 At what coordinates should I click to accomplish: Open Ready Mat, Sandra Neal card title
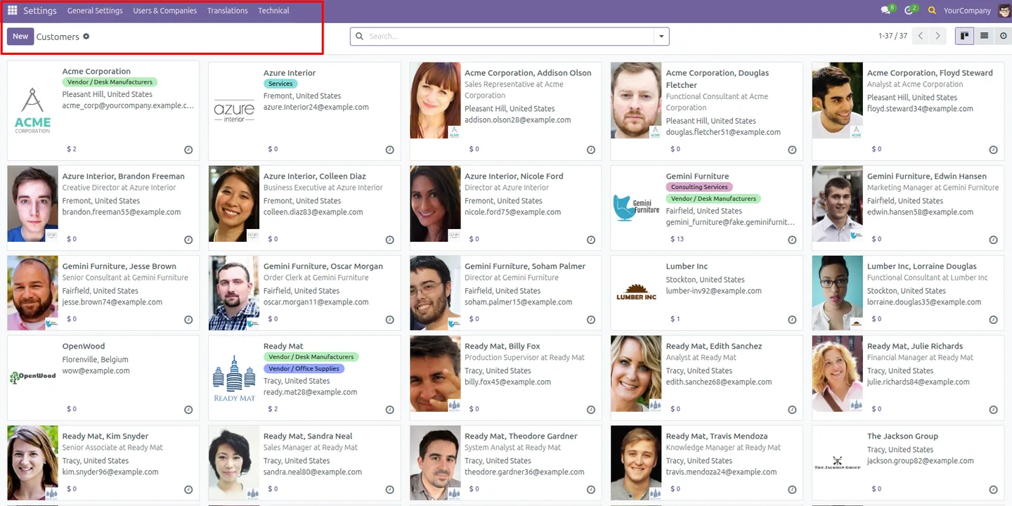click(x=308, y=436)
